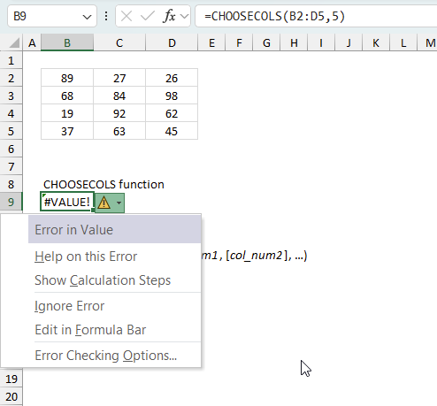Click the Select All corner triangle
Image resolution: width=437 pixels, height=406 pixels.
[x=14, y=43]
